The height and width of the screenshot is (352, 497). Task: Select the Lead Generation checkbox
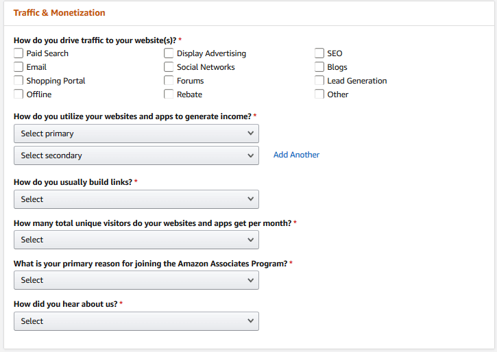click(319, 81)
